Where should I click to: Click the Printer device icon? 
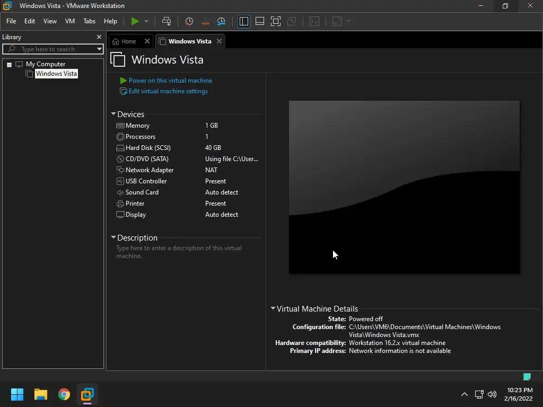120,203
